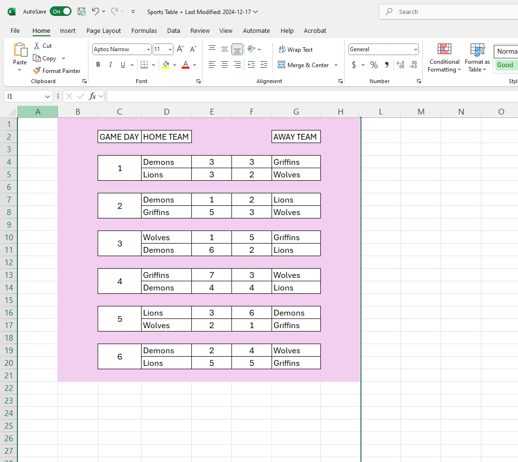This screenshot has width=518, height=462.
Task: Click the Undo arrow icon
Action: 95,12
